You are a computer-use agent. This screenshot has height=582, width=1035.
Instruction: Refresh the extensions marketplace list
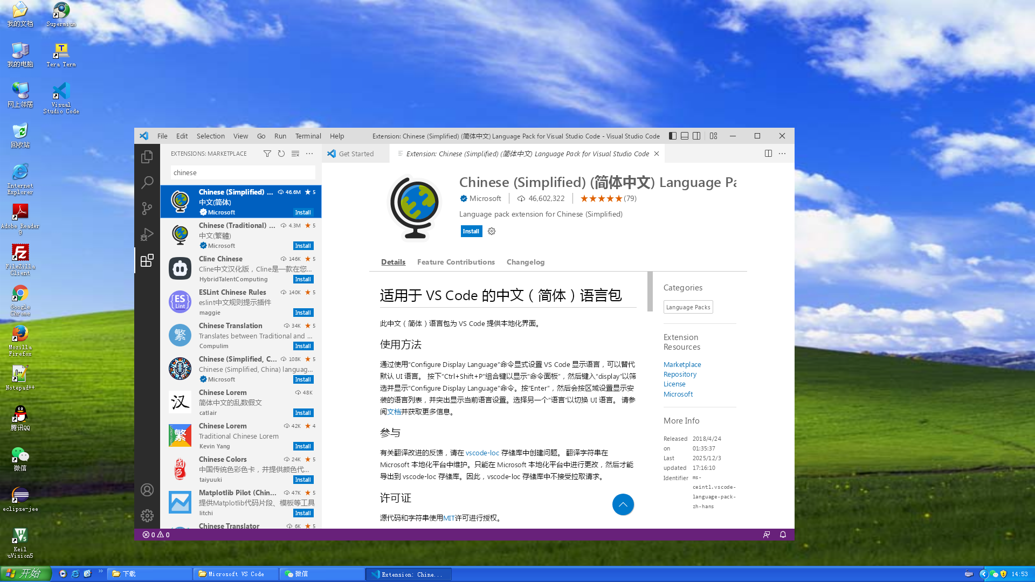[281, 154]
